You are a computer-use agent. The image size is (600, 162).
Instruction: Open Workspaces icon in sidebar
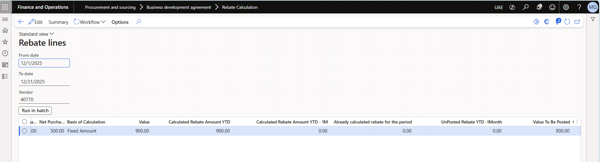click(x=5, y=65)
